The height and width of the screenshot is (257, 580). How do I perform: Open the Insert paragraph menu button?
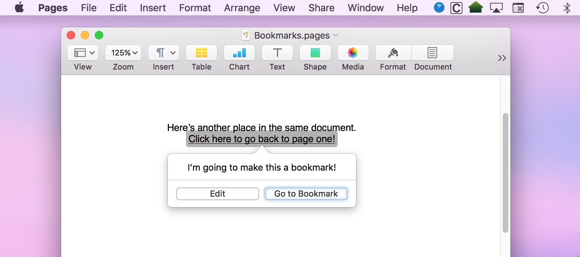pos(164,53)
